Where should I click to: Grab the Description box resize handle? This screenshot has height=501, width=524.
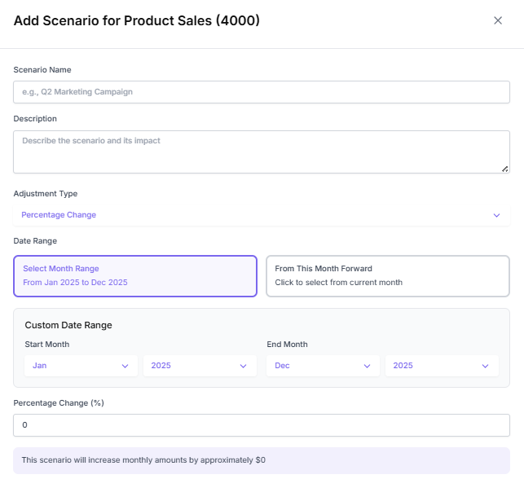click(505, 169)
